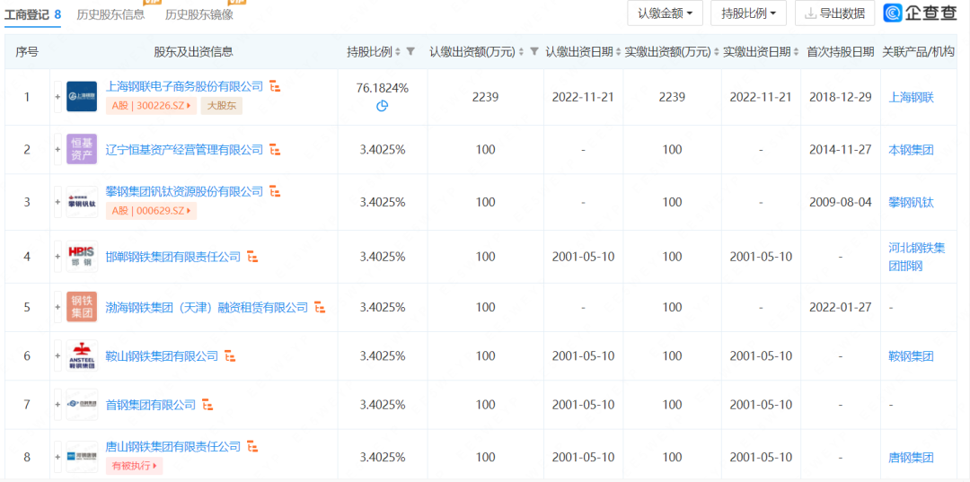Click the orange 钢铁集团 logo
Viewport: 970px width, 482px height.
click(x=82, y=307)
